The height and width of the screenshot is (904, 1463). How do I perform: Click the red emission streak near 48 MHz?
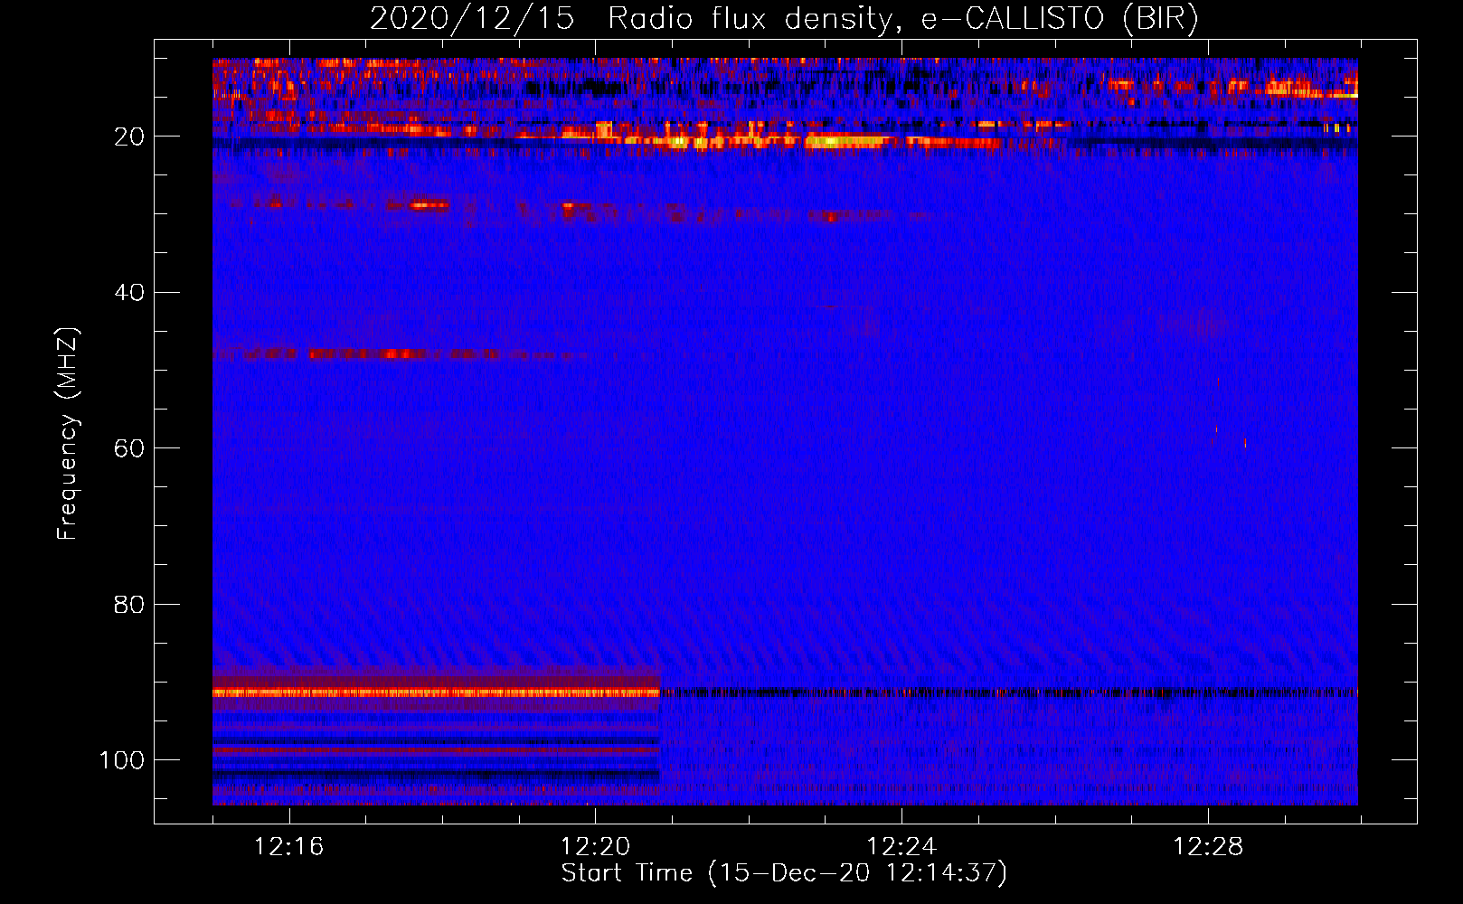402,353
